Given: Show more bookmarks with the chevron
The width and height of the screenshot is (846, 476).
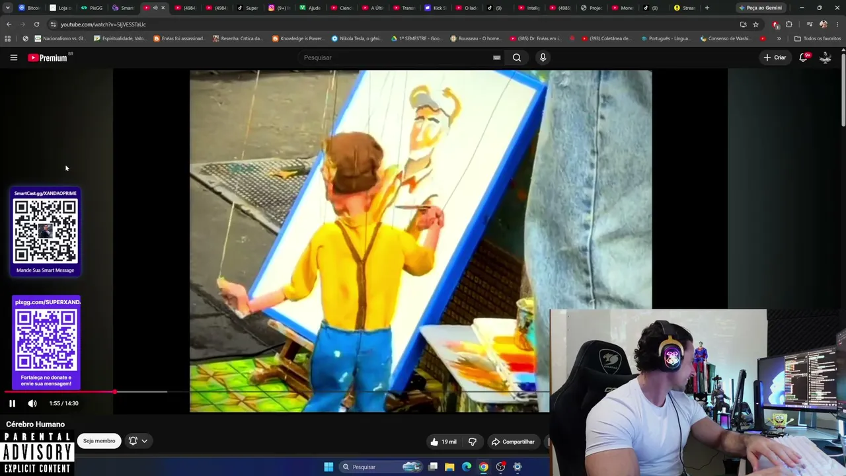Looking at the screenshot, I should pos(779,38).
